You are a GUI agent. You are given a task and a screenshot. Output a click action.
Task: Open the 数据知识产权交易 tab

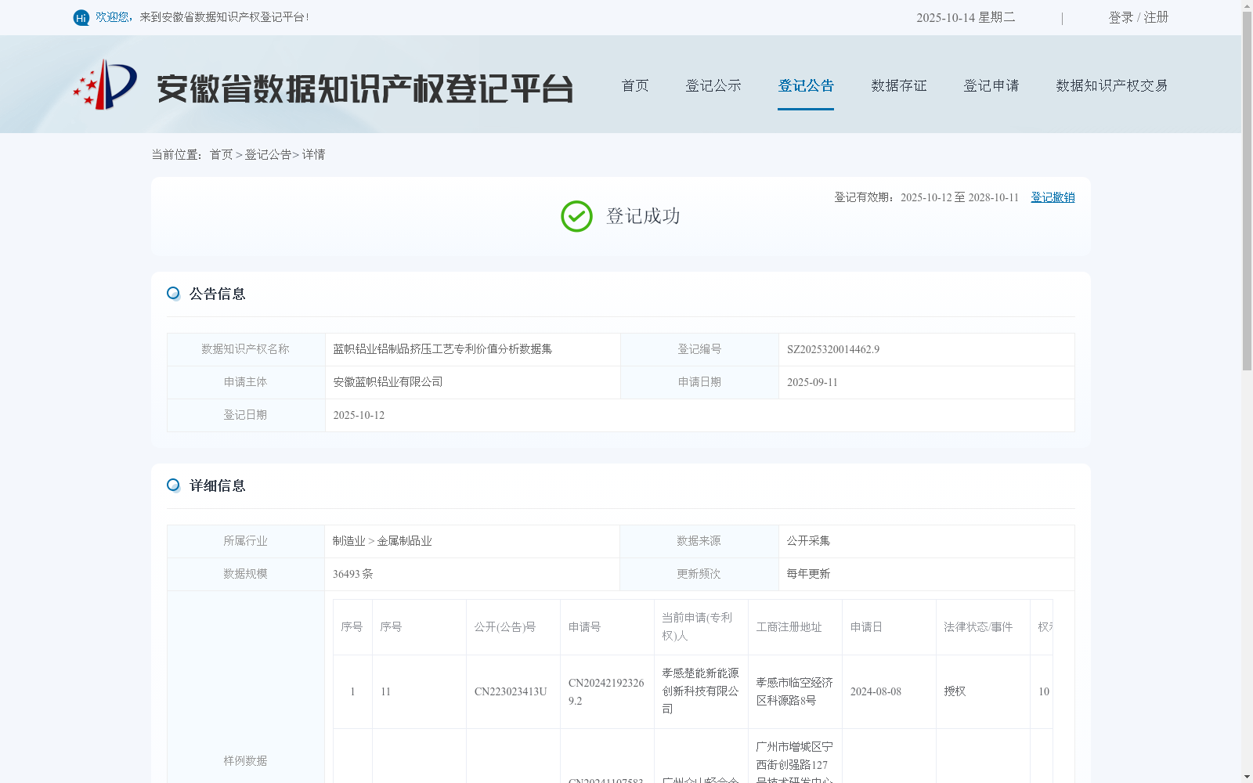[x=1112, y=85]
